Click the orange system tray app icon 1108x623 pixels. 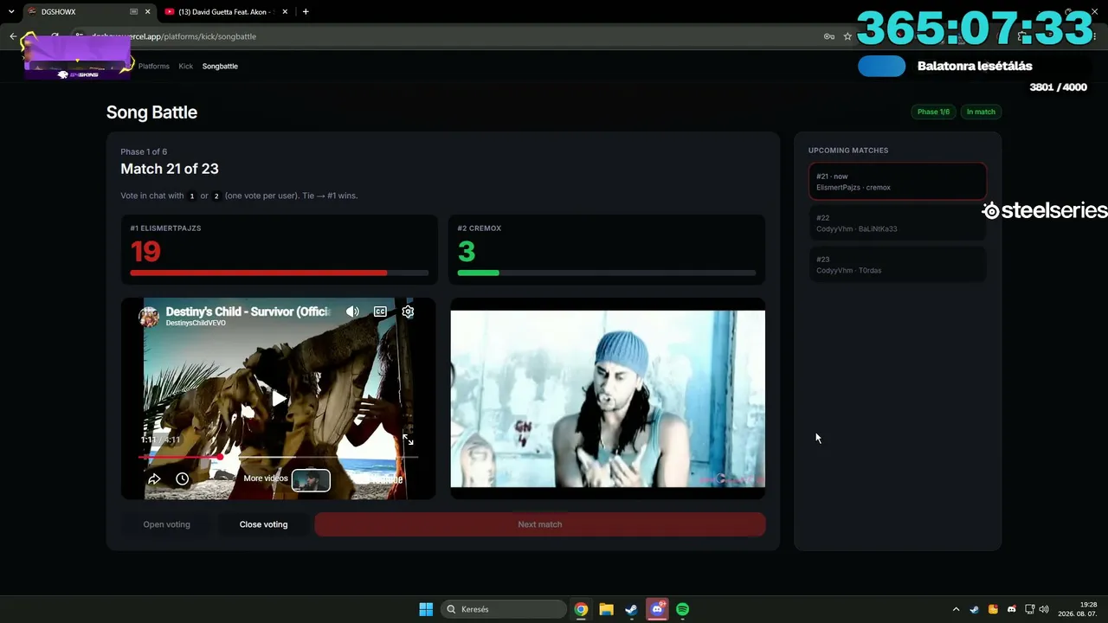pyautogui.click(x=993, y=609)
